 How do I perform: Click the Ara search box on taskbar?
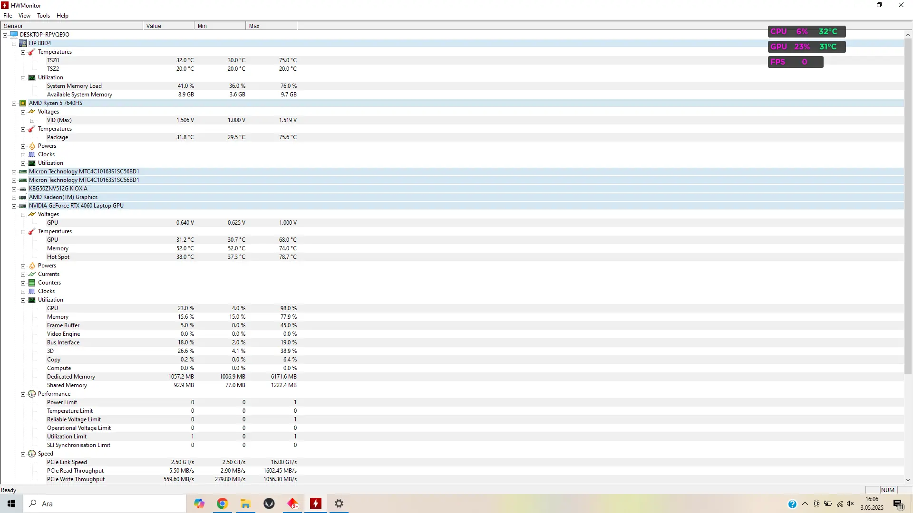pyautogui.click(x=105, y=503)
